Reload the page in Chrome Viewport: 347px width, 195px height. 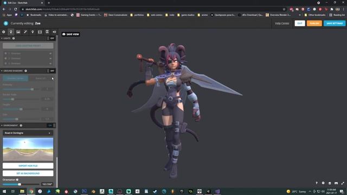point(16,9)
